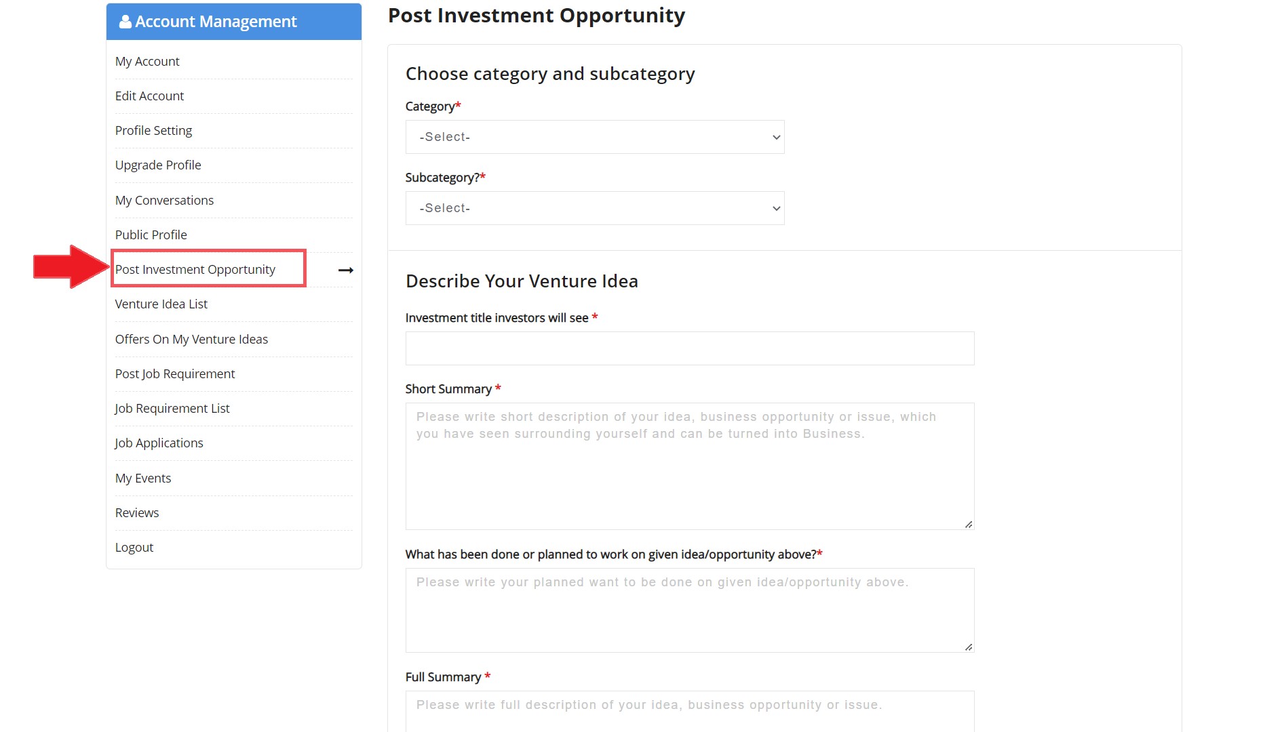Go to Post Job Requirement

click(x=175, y=374)
